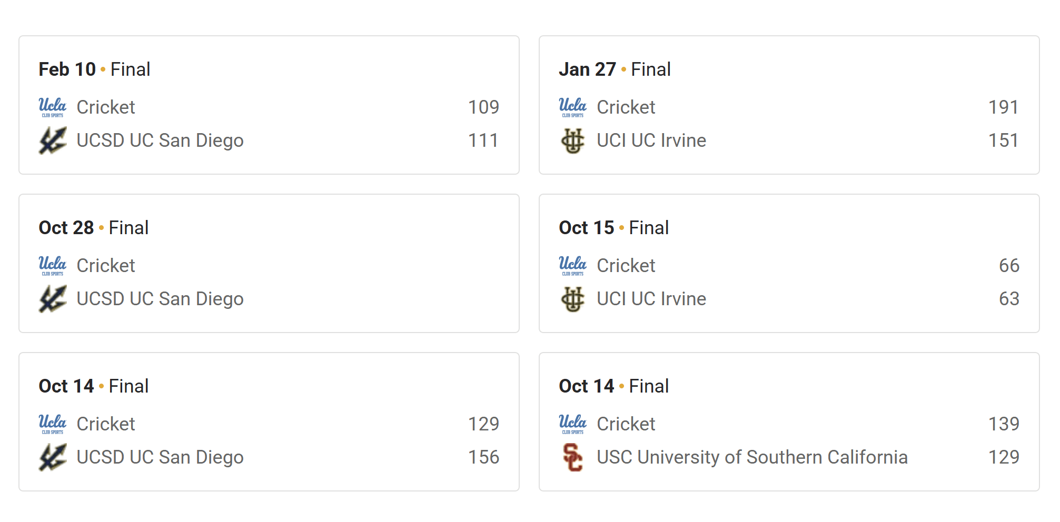Click the USC logo in Oct 14 card
The width and height of the screenshot is (1060, 522).
tap(573, 457)
